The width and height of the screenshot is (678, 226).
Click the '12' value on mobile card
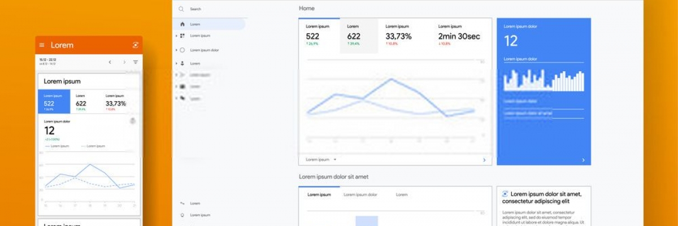coord(49,131)
